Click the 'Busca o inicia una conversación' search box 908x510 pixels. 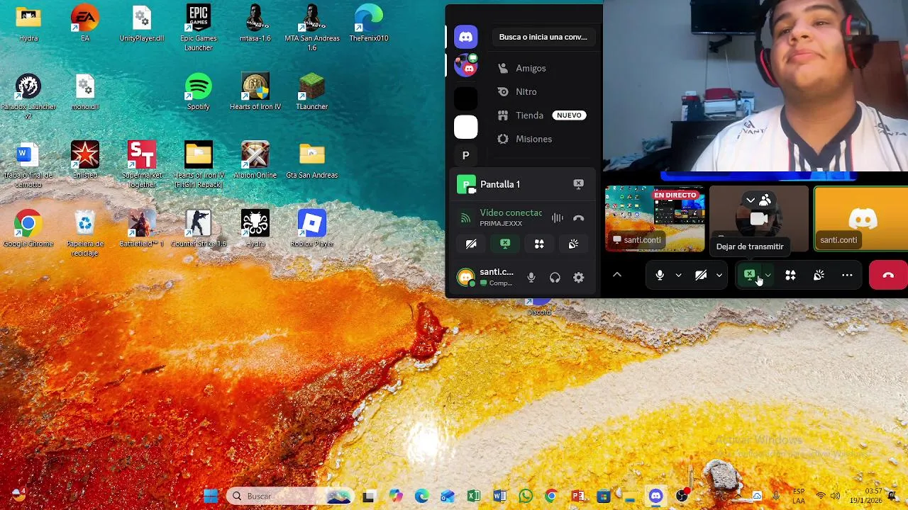[x=543, y=37]
